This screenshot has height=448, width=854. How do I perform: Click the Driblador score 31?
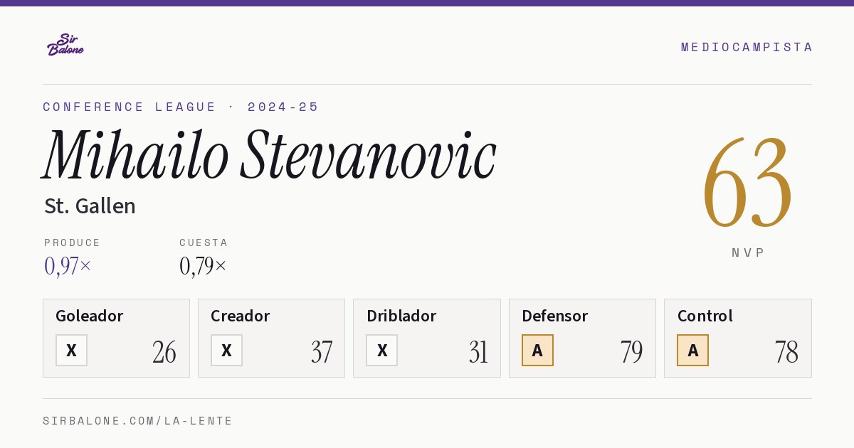pyautogui.click(x=478, y=352)
